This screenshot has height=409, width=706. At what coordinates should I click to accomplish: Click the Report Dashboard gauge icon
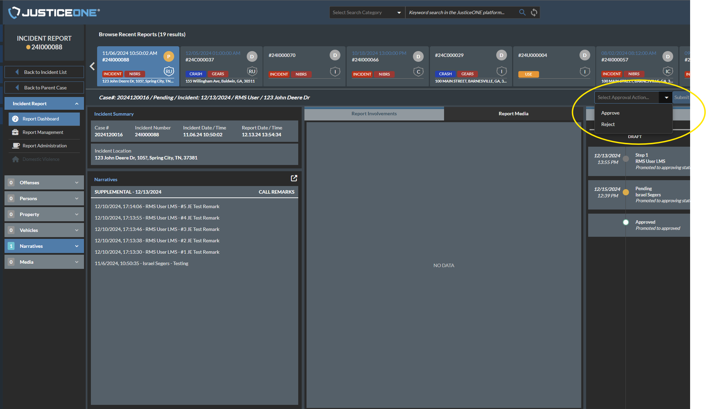point(15,119)
